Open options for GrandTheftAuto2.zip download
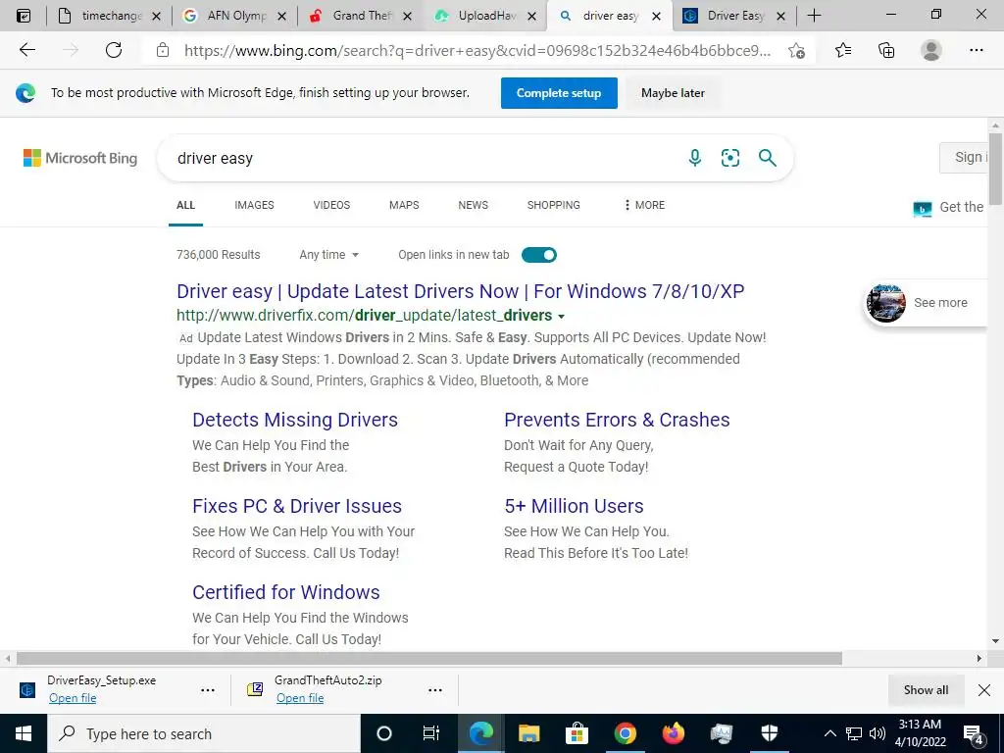 pos(434,690)
